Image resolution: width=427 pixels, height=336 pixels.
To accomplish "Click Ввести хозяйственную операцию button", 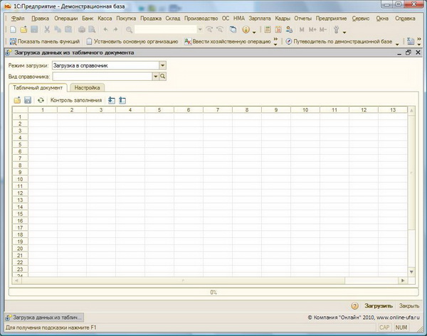I will point(228,41).
